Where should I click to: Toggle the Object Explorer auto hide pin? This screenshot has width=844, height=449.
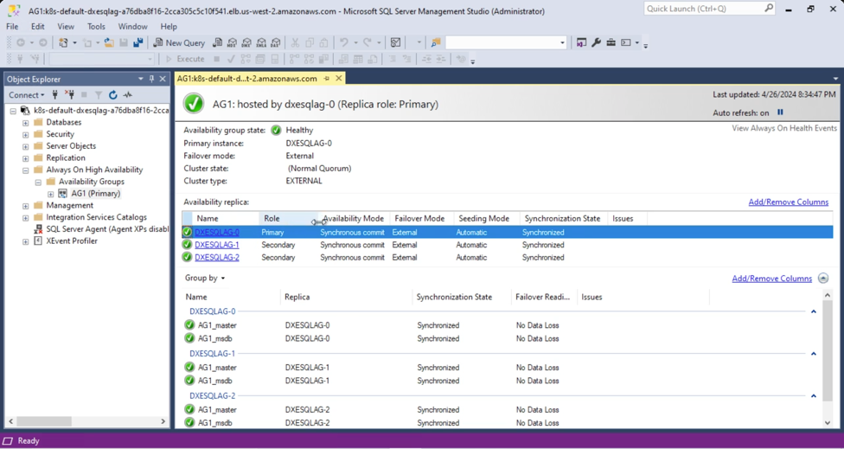pyautogui.click(x=152, y=79)
